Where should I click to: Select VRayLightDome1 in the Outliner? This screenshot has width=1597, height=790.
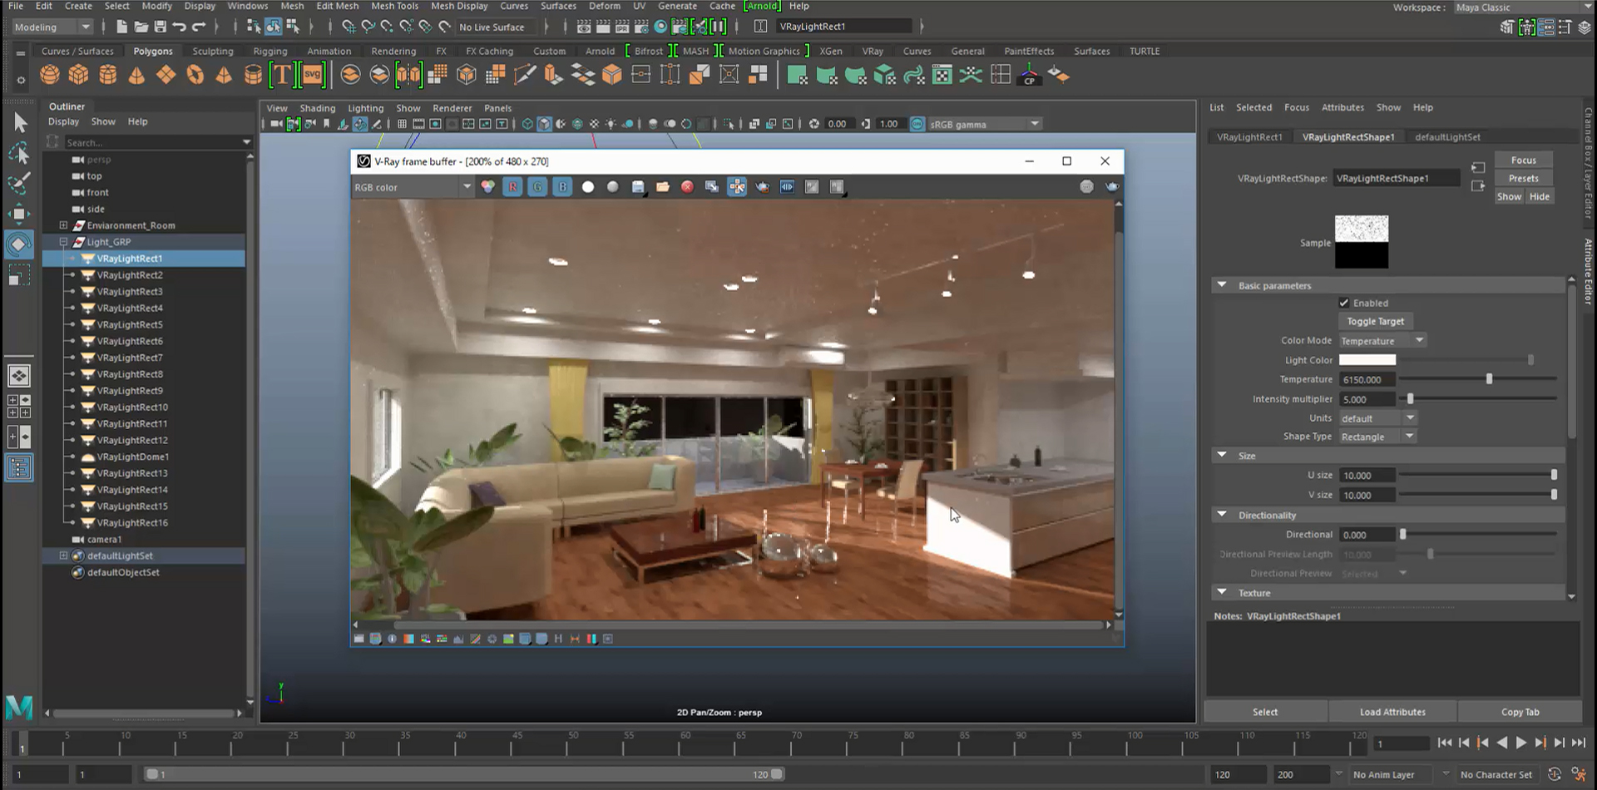pyautogui.click(x=133, y=456)
